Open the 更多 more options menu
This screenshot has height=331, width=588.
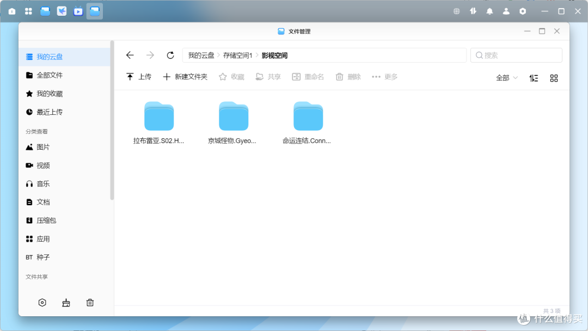click(384, 77)
